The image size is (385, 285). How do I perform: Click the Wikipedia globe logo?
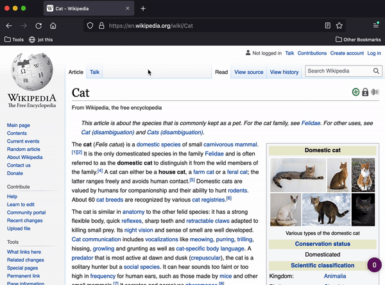coord(32,72)
